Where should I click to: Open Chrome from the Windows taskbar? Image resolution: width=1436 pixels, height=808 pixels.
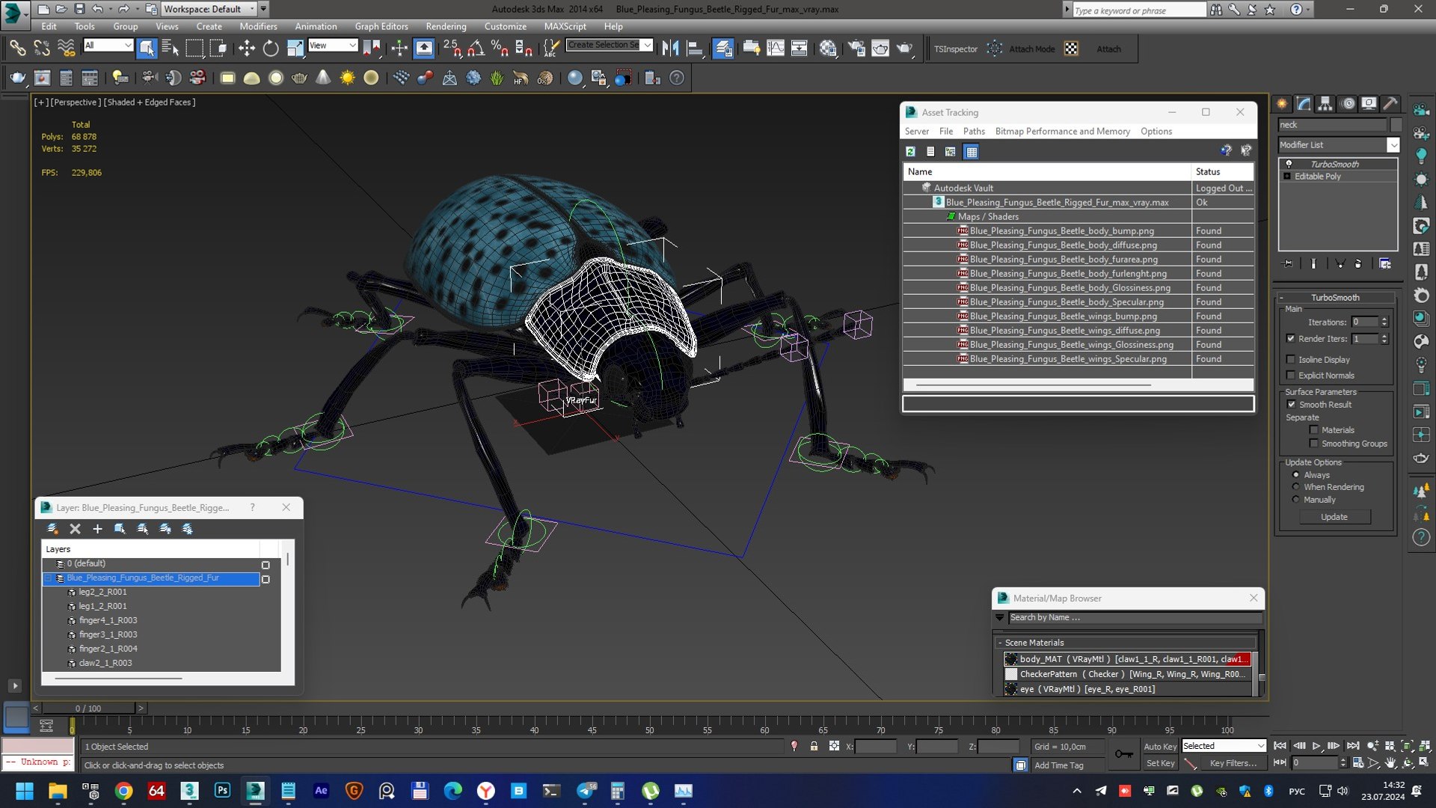[x=123, y=790]
